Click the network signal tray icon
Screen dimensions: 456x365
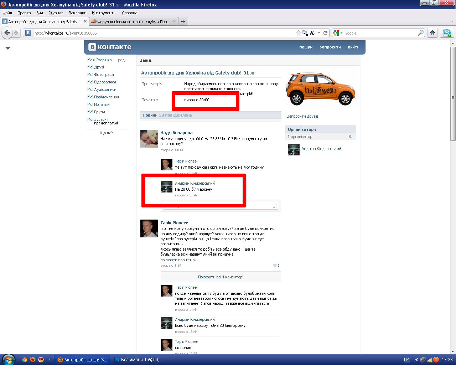(430, 360)
